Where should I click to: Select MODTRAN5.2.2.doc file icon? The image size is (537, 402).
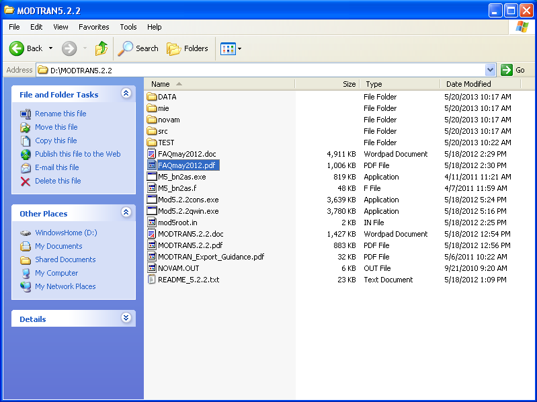[x=151, y=233]
